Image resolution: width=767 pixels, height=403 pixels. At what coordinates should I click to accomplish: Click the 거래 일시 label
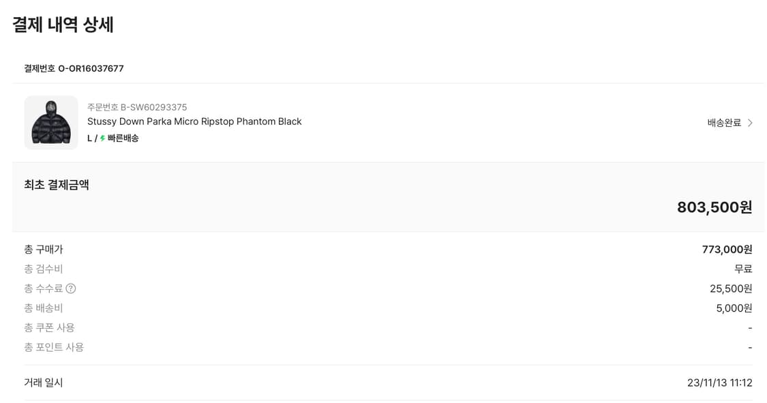click(x=44, y=383)
